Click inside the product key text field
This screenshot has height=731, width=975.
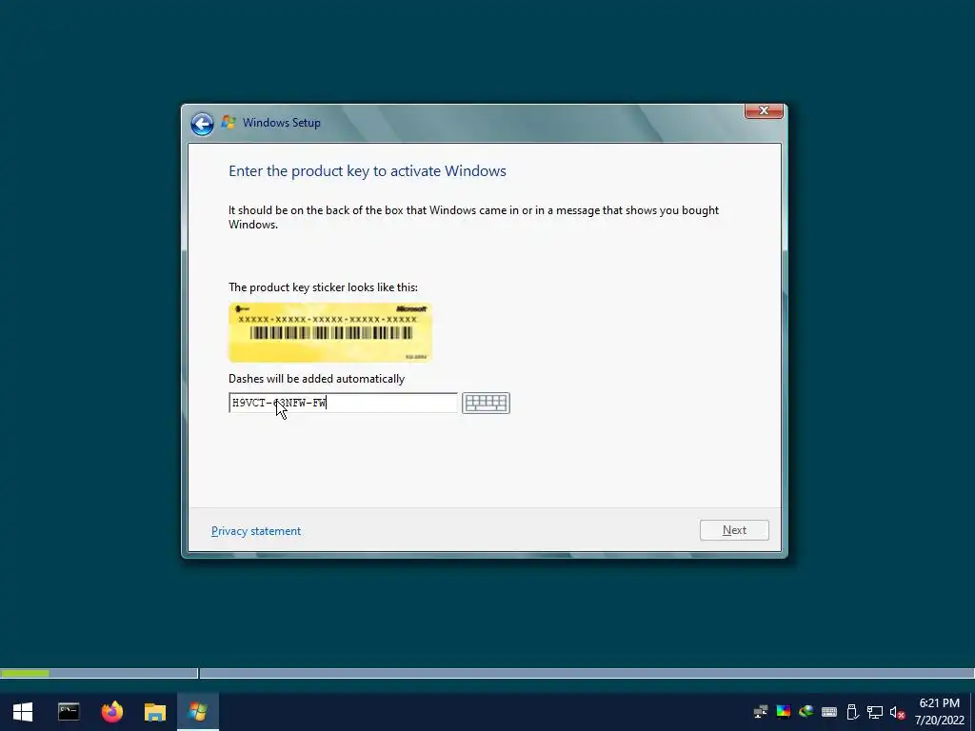(343, 403)
